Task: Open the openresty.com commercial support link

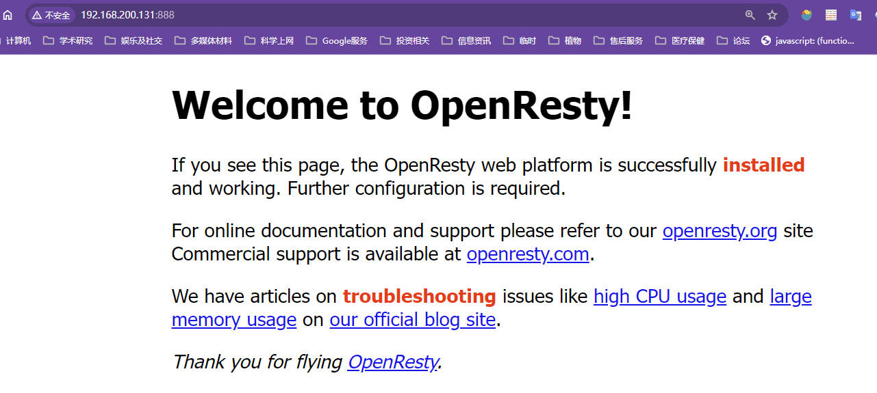Action: (x=528, y=254)
